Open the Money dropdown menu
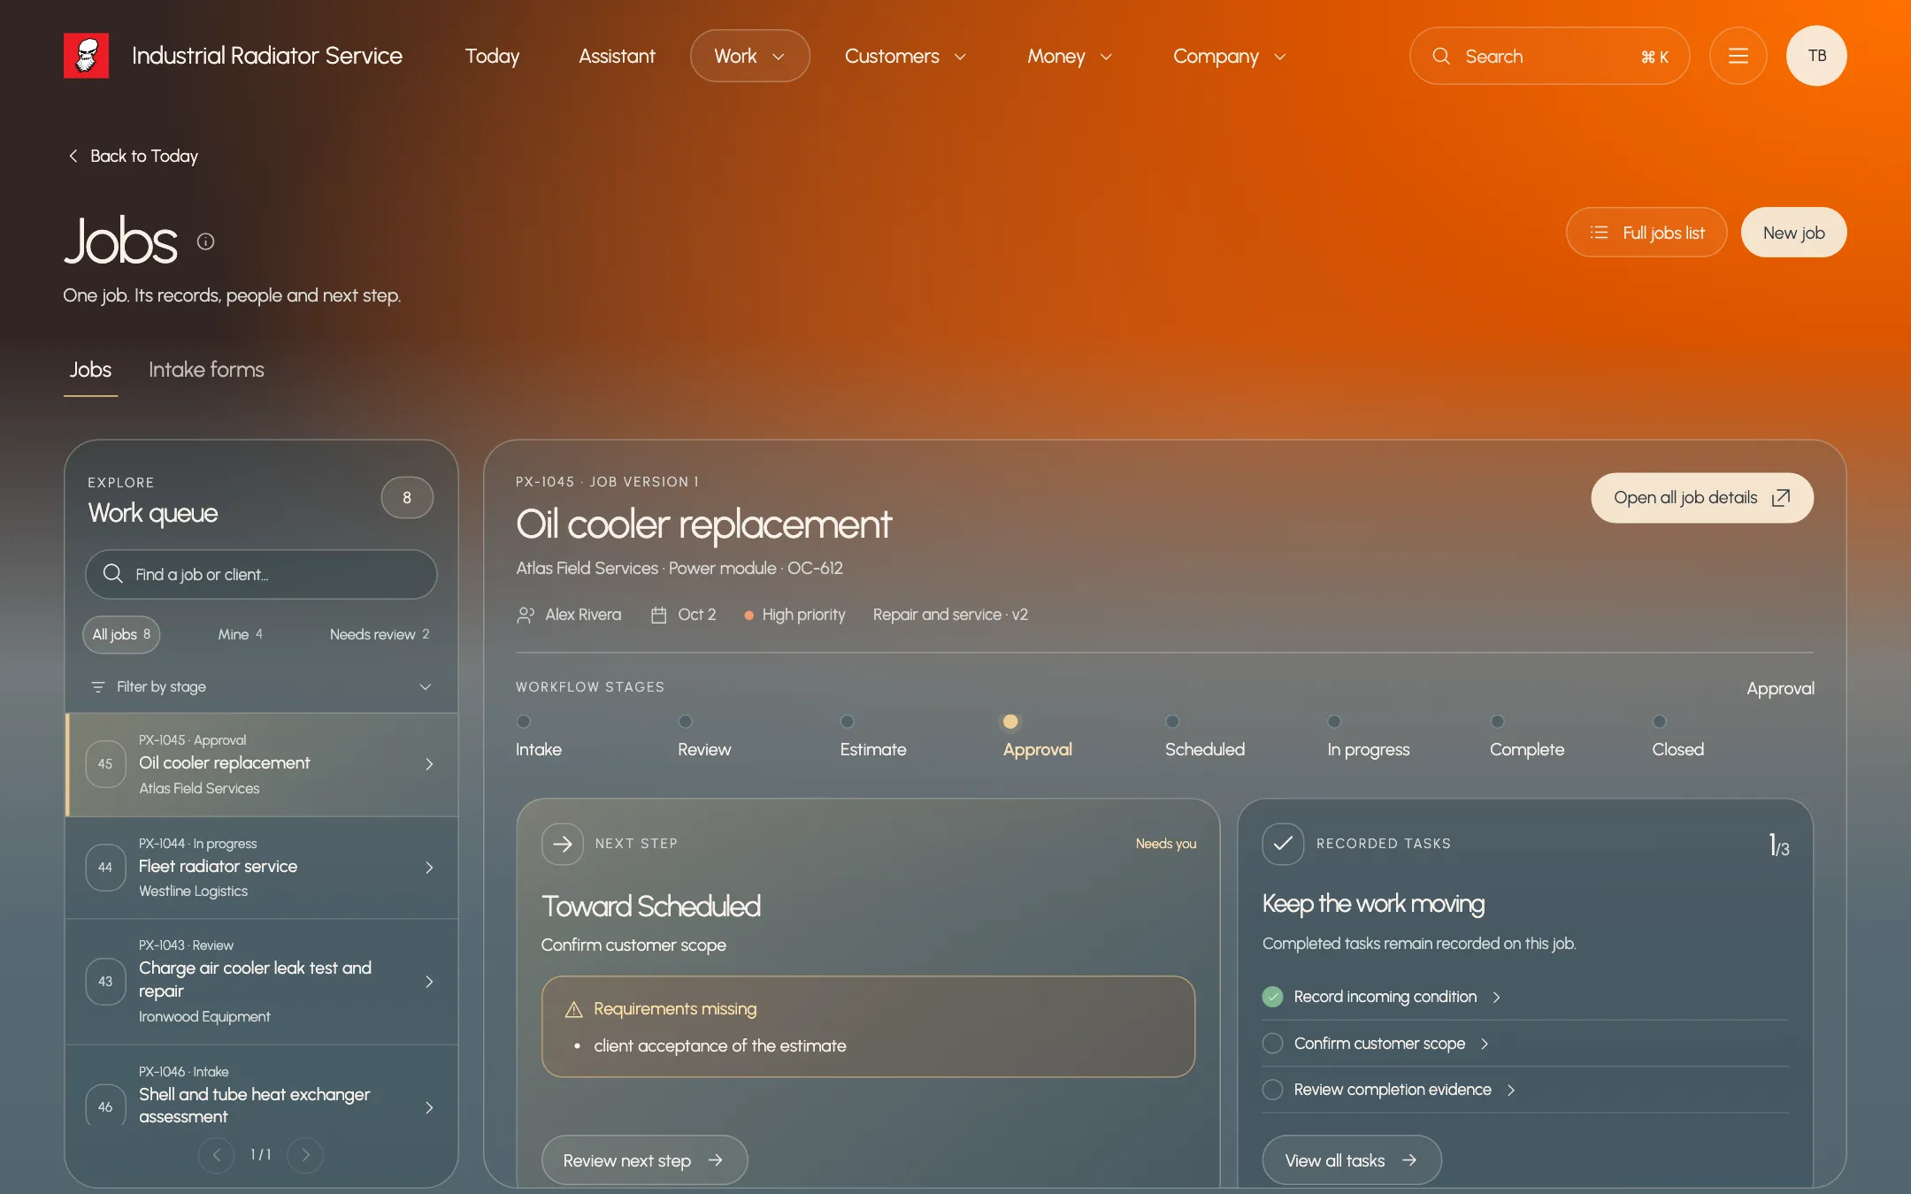Viewport: 1911px width, 1194px height. (x=1069, y=56)
